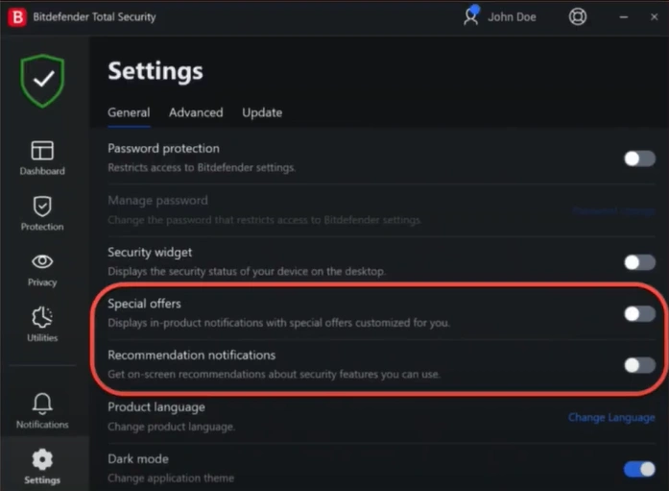This screenshot has width=669, height=491.
Task: Click the John Doe account name
Action: point(512,17)
